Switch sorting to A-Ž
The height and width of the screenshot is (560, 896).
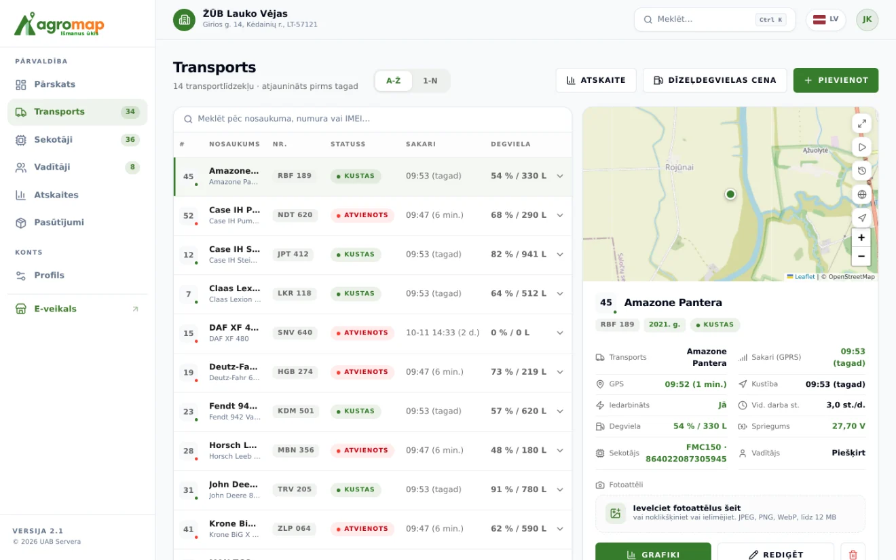click(394, 81)
